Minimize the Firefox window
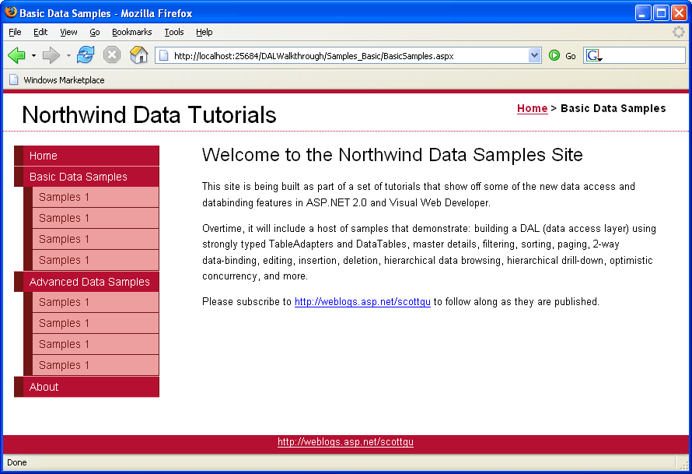692x474 pixels. tap(643, 12)
